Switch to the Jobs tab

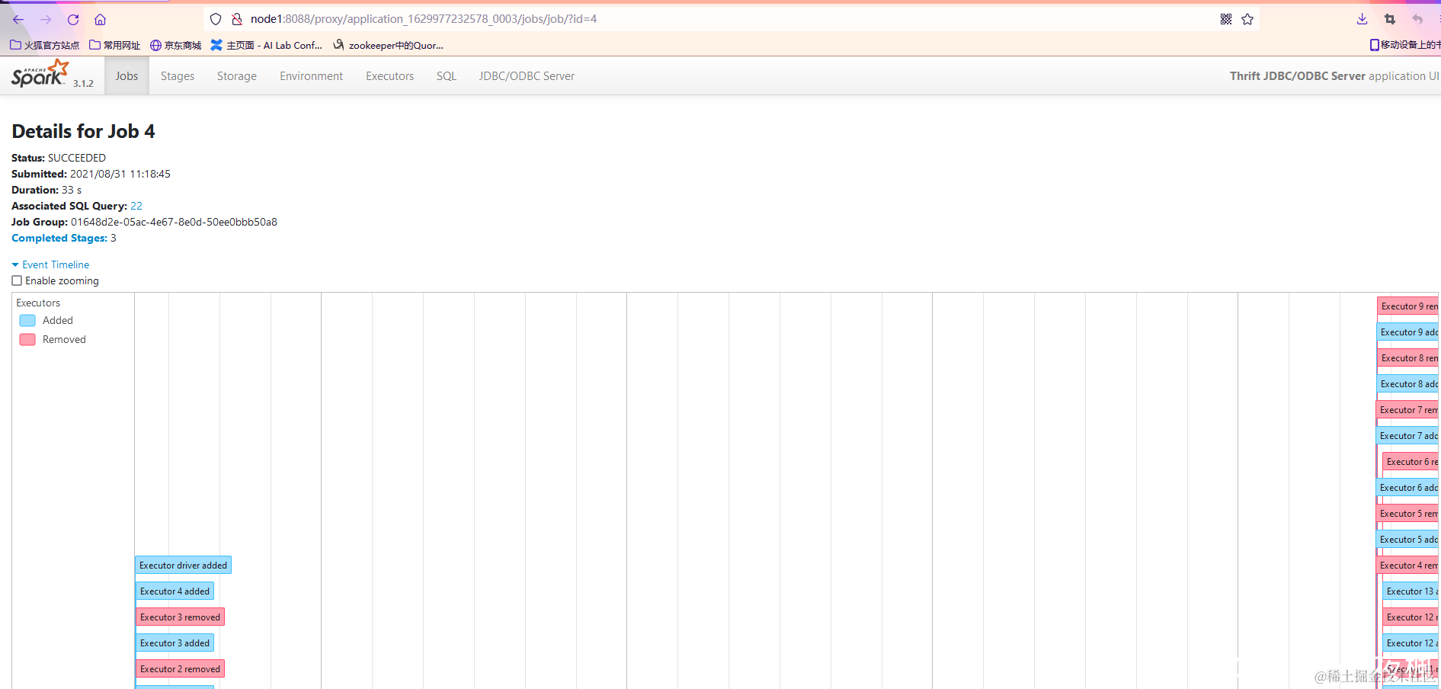click(x=127, y=76)
